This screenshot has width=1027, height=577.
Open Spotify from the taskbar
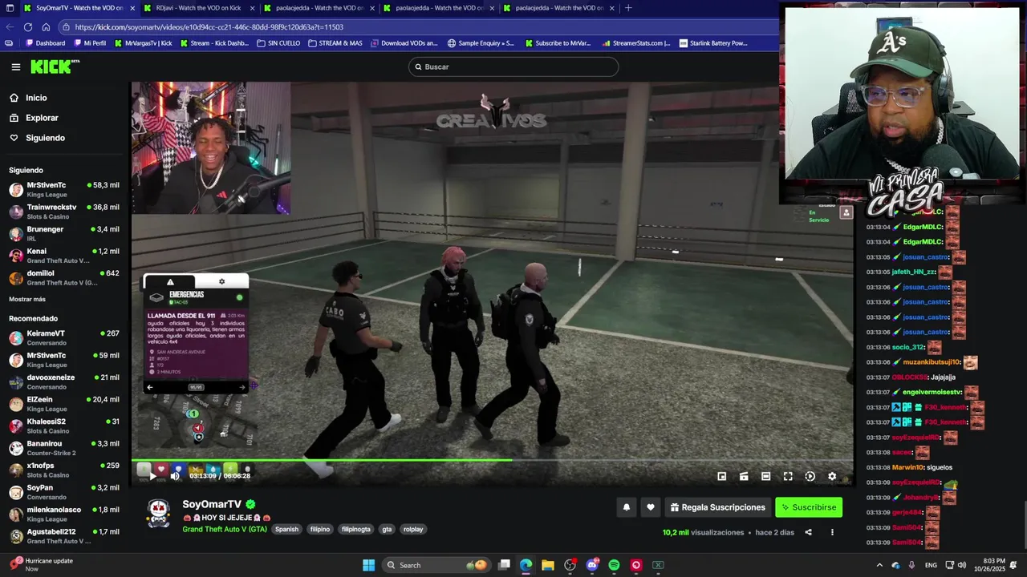(x=614, y=565)
